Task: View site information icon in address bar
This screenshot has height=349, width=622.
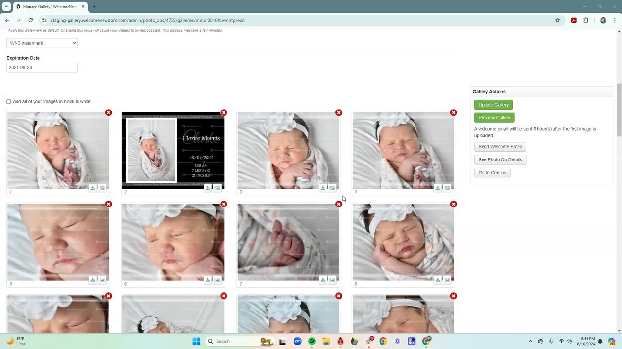Action: tap(44, 20)
